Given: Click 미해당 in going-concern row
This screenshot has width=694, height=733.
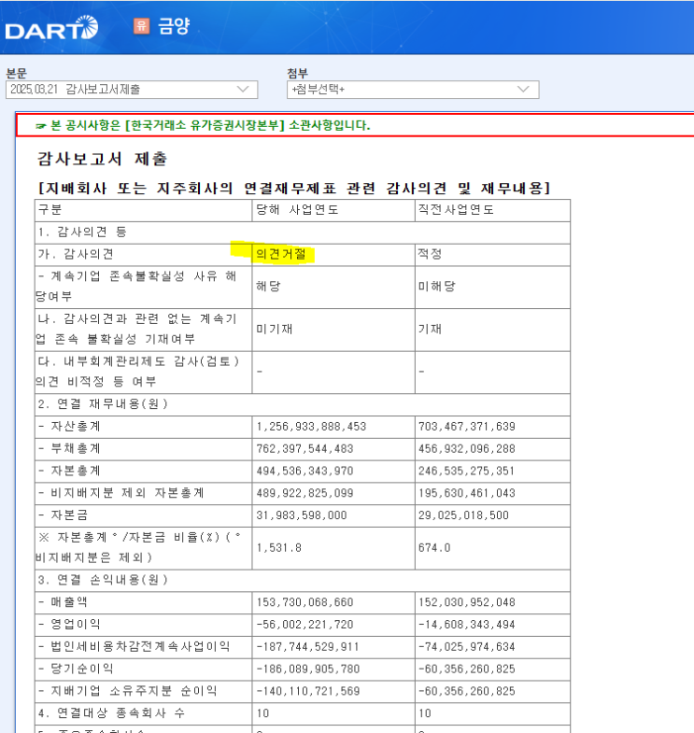Looking at the screenshot, I should 437,286.
